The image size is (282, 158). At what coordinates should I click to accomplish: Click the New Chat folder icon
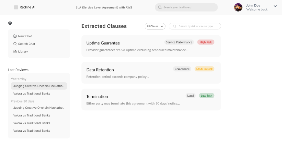[x=15, y=36]
